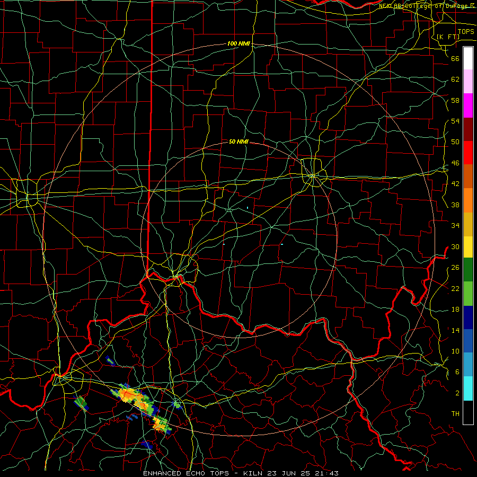Click the "TH" legend label
This screenshot has width=477, height=477.
click(455, 414)
